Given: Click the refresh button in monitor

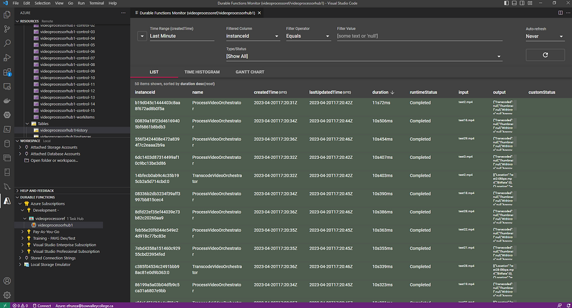Looking at the screenshot, I should point(545,55).
